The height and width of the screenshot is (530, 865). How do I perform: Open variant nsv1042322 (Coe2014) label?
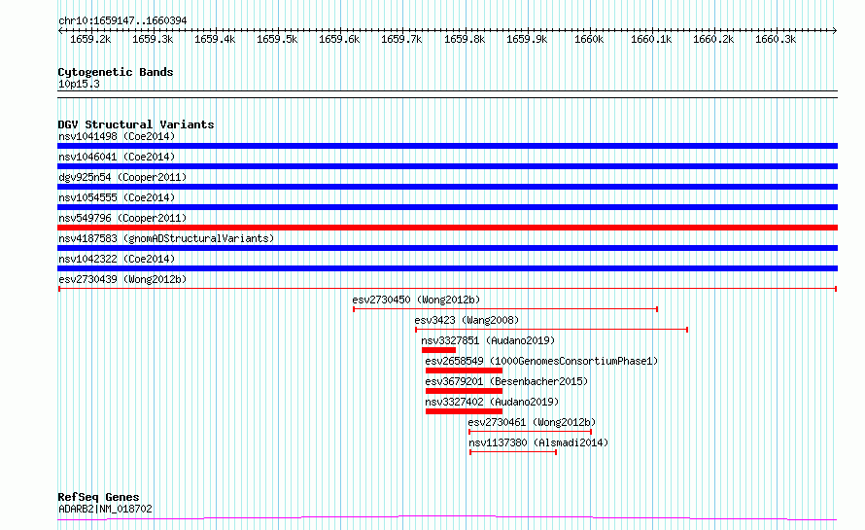[117, 259]
